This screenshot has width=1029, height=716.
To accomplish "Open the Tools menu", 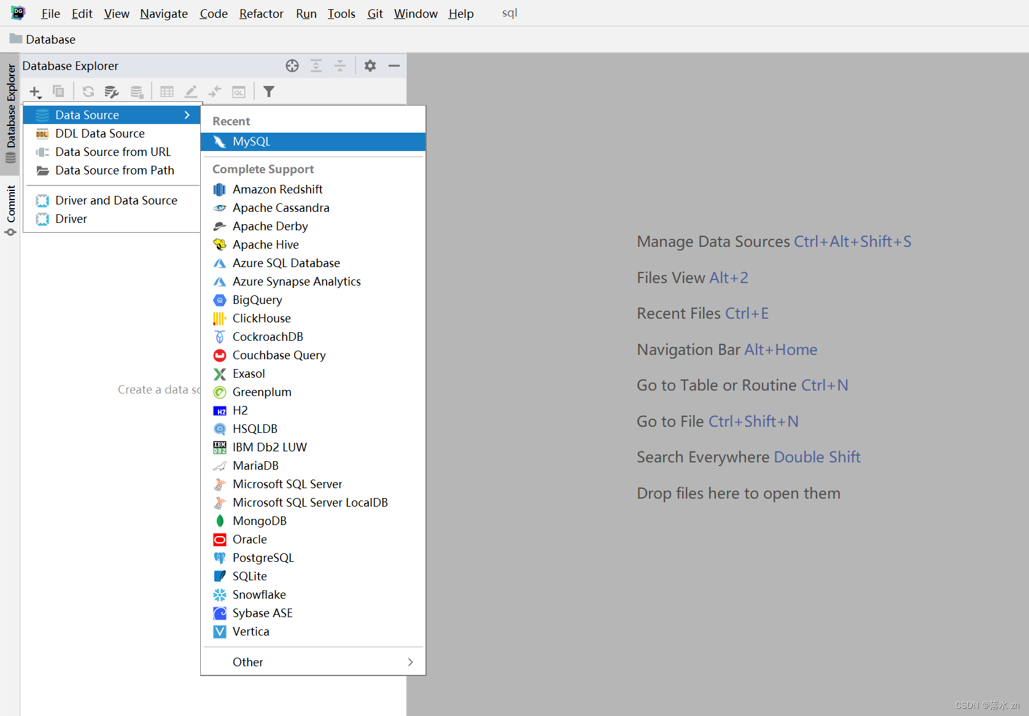I will coord(341,14).
